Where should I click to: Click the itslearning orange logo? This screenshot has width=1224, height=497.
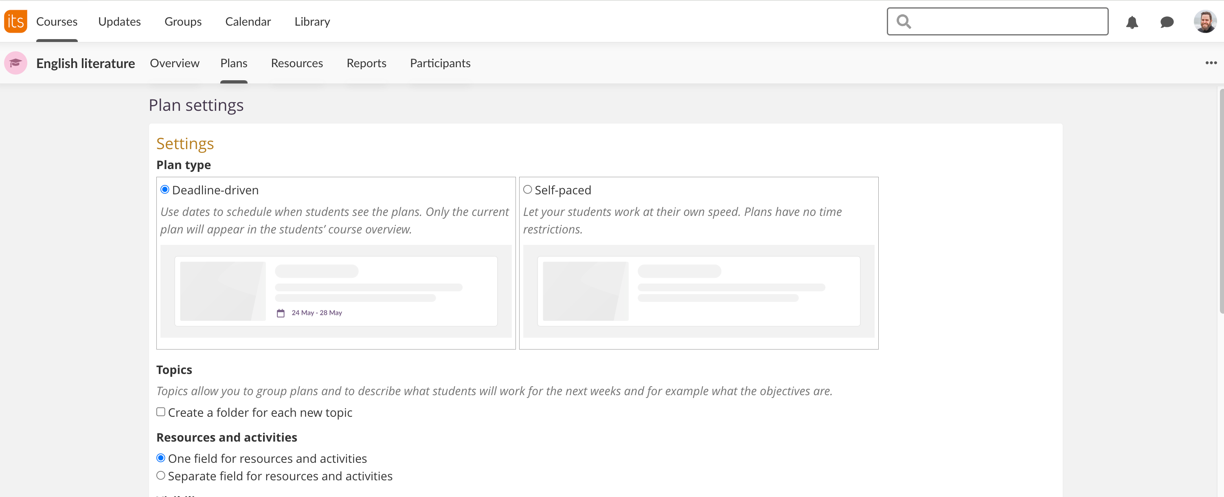[x=16, y=22]
